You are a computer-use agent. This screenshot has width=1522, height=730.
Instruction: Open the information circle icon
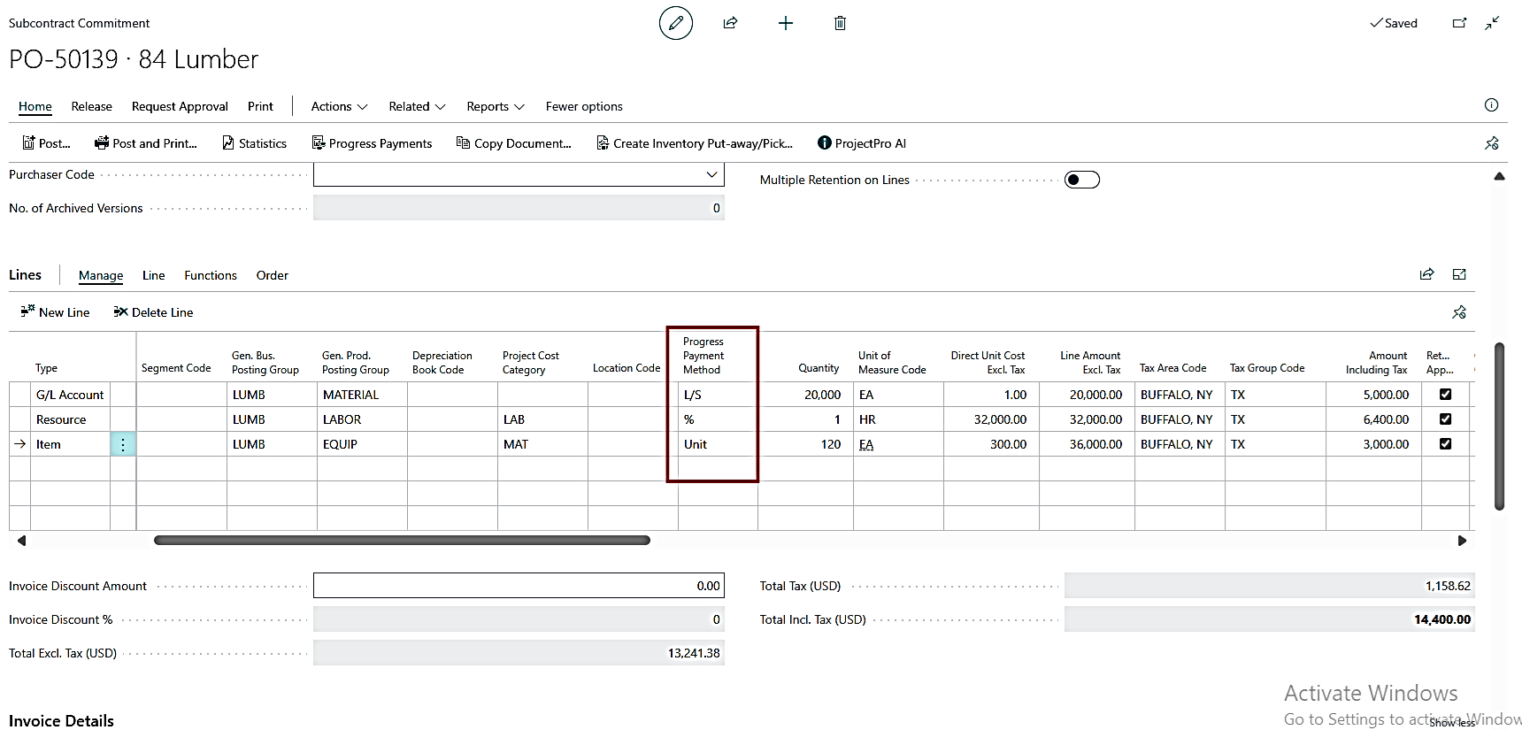[1491, 105]
